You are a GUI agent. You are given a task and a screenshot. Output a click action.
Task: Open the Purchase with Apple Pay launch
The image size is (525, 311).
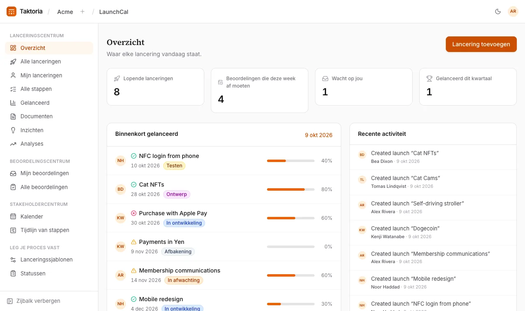tap(224, 218)
